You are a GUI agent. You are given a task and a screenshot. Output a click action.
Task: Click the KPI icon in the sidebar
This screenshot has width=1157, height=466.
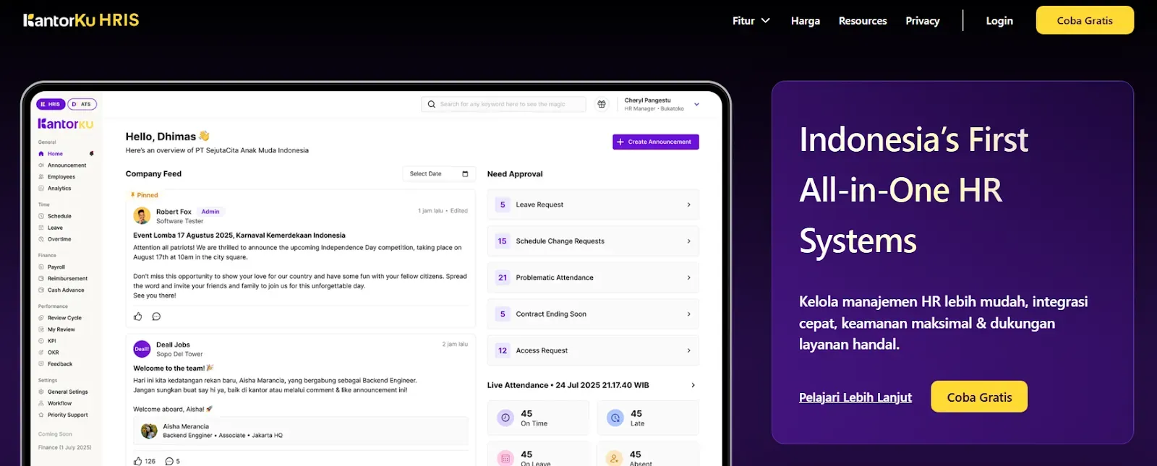point(41,341)
